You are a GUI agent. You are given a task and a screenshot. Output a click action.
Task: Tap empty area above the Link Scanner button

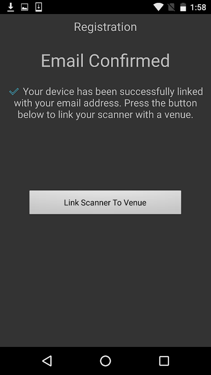[x=105, y=156]
